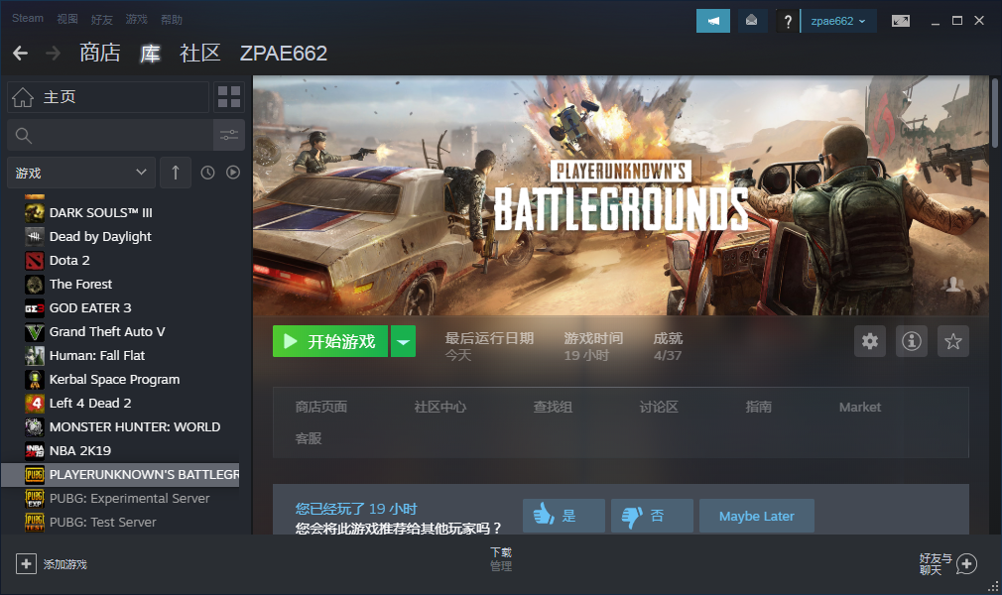The height and width of the screenshot is (595, 1002).
Task: Open Market link
Action: point(860,408)
